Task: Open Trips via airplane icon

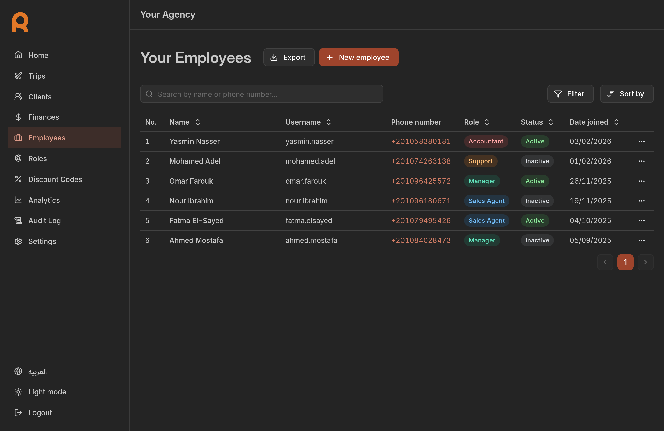Action: [18, 76]
